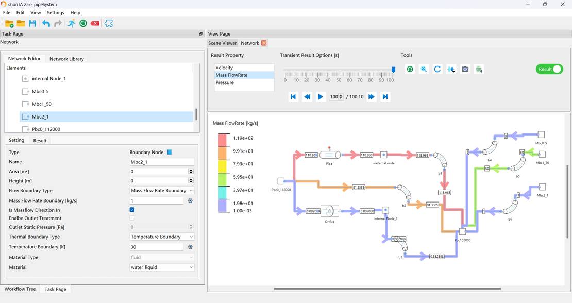Image resolution: width=572 pixels, height=303 pixels.
Task: Open the Thermal Boundary Type dropdown
Action: (162, 237)
